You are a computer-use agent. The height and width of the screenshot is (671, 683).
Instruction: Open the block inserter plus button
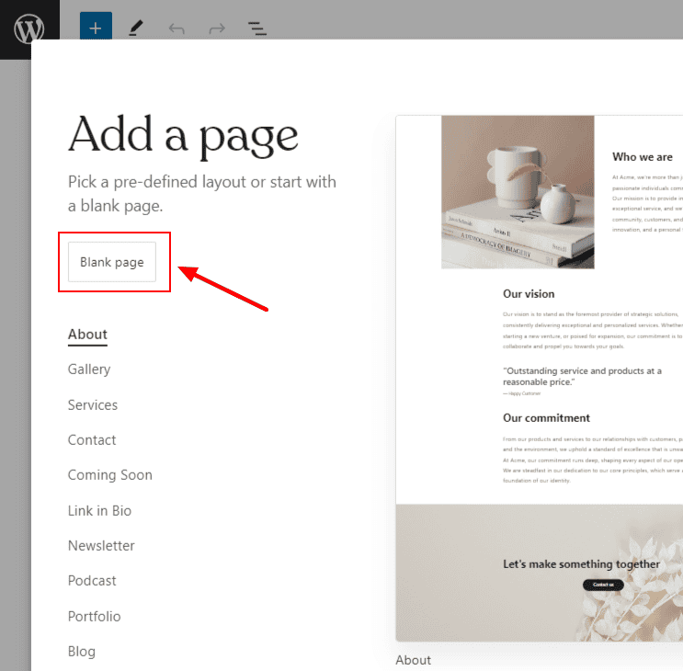(96, 27)
